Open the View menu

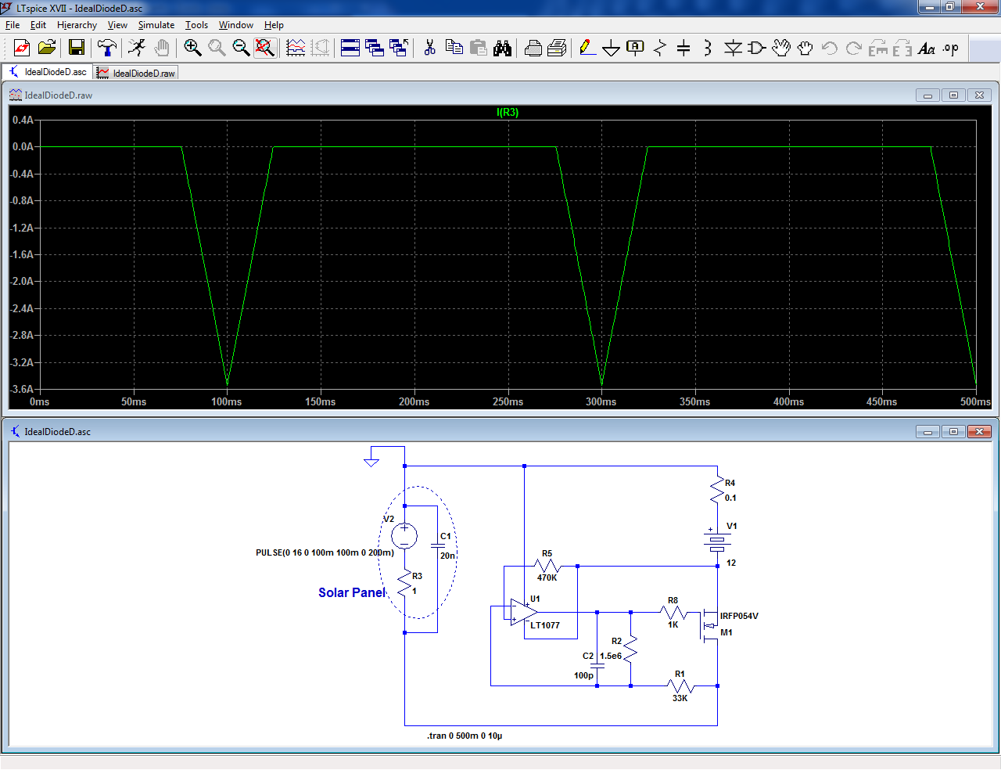117,25
